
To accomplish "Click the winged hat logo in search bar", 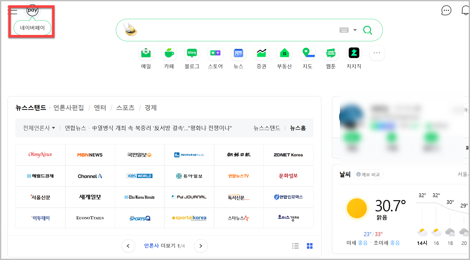I will [131, 30].
